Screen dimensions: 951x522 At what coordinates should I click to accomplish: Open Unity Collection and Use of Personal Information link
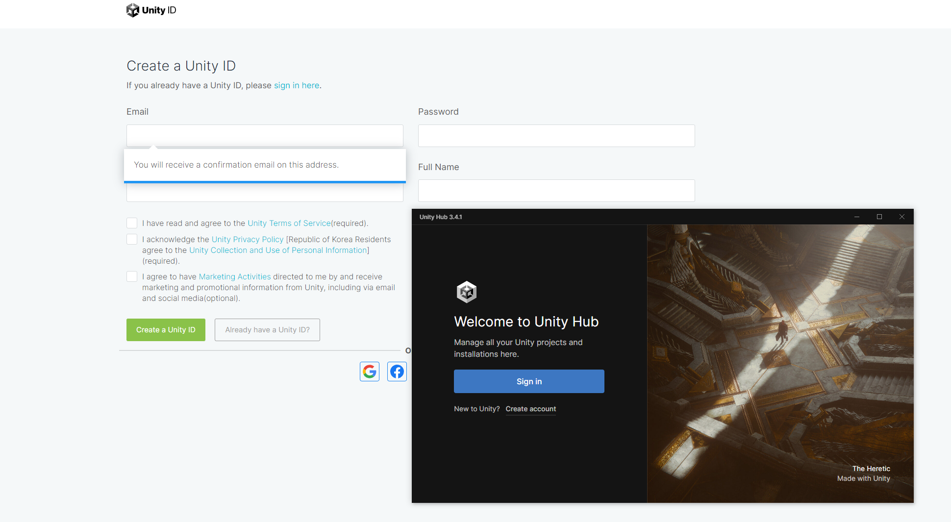click(x=278, y=250)
